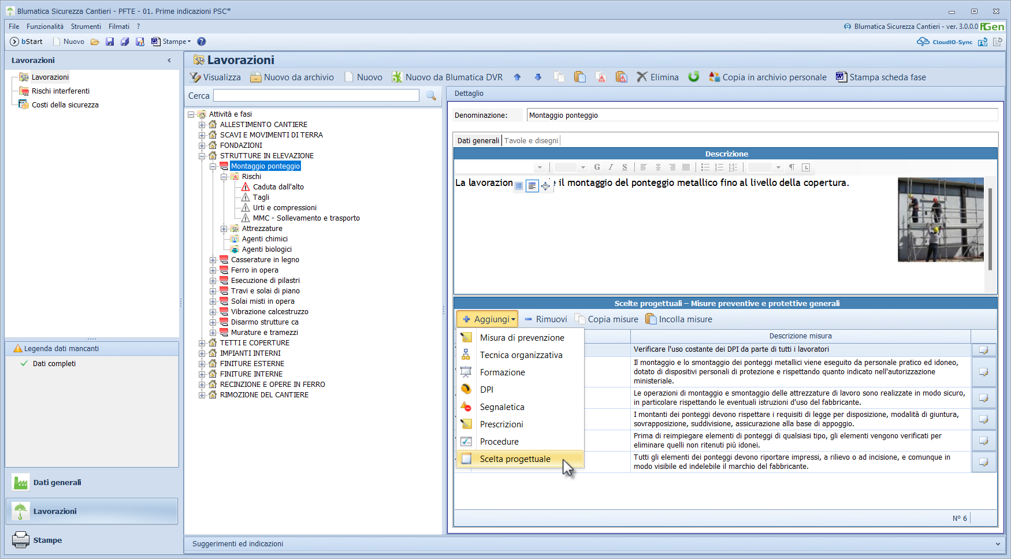Click the note icon on the first misura row
Screen dimensions: 1011x559
(983, 350)
